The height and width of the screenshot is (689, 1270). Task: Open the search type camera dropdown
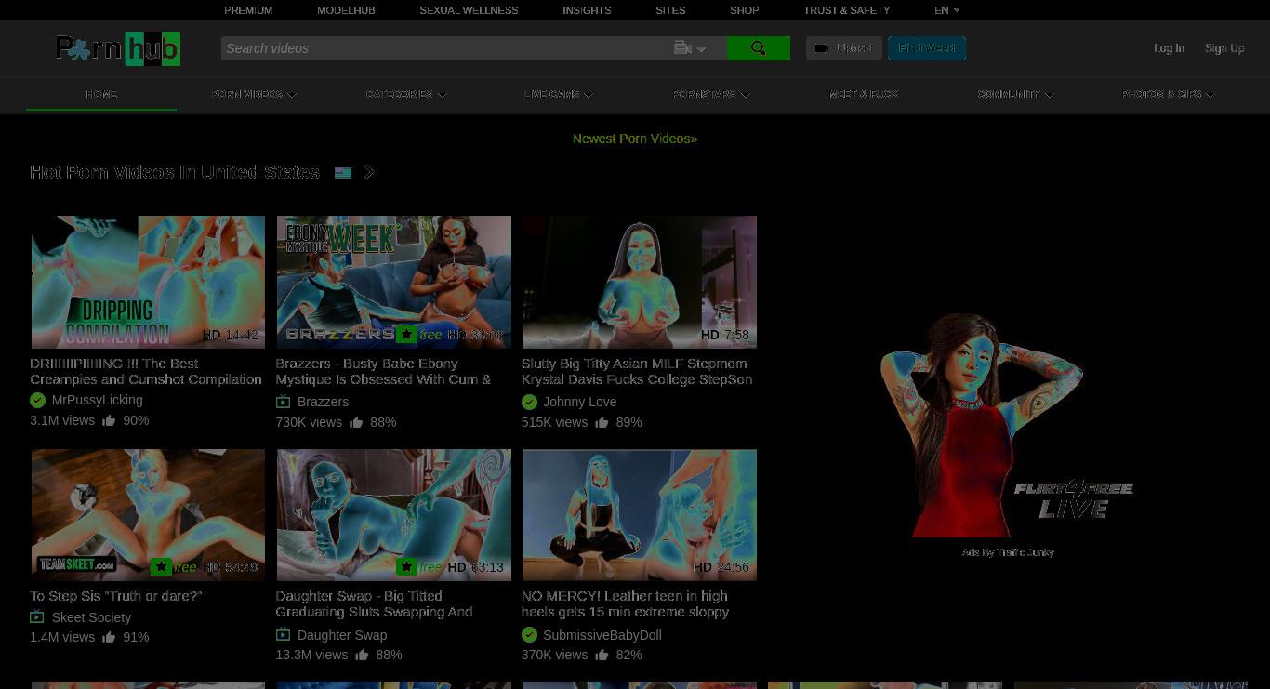pyautogui.click(x=690, y=48)
